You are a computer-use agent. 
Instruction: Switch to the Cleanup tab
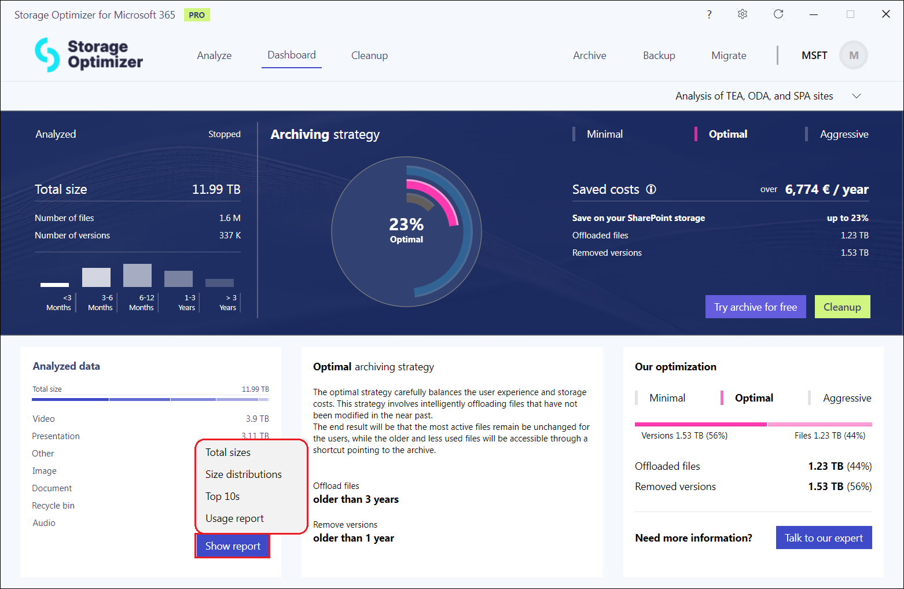tap(369, 56)
